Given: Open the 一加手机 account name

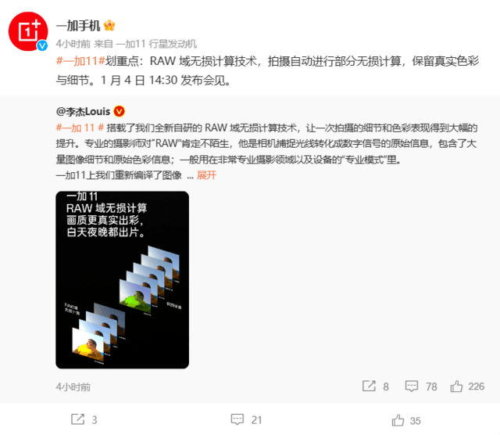Looking at the screenshot, I should click(78, 26).
